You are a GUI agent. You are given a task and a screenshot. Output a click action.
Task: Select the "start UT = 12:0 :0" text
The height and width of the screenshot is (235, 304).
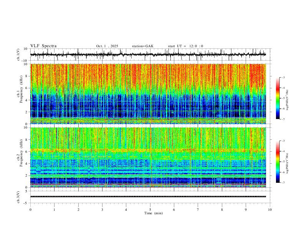(x=185, y=46)
